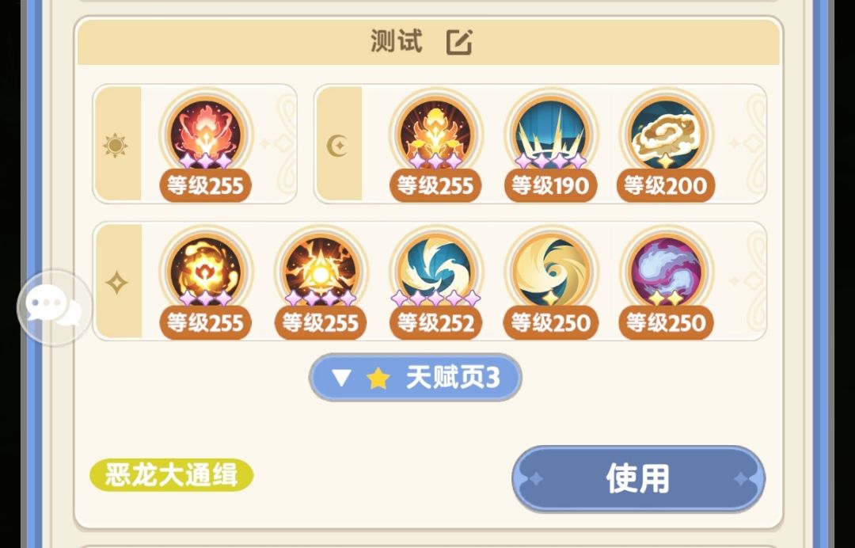
Task: Tap the 等级252 level badge
Action: click(435, 323)
